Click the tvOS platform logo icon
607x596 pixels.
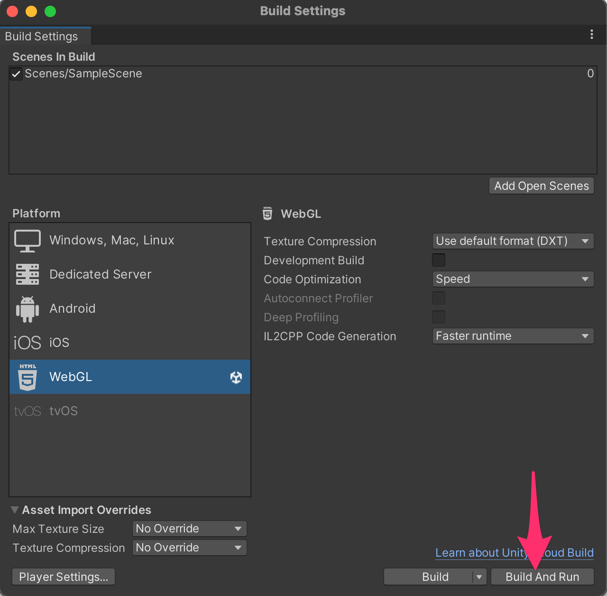click(x=28, y=411)
